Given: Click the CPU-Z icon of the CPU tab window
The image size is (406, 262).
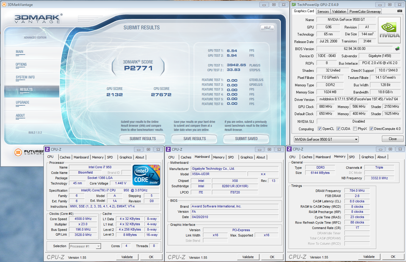Looking at the screenshot, I should [48, 149].
